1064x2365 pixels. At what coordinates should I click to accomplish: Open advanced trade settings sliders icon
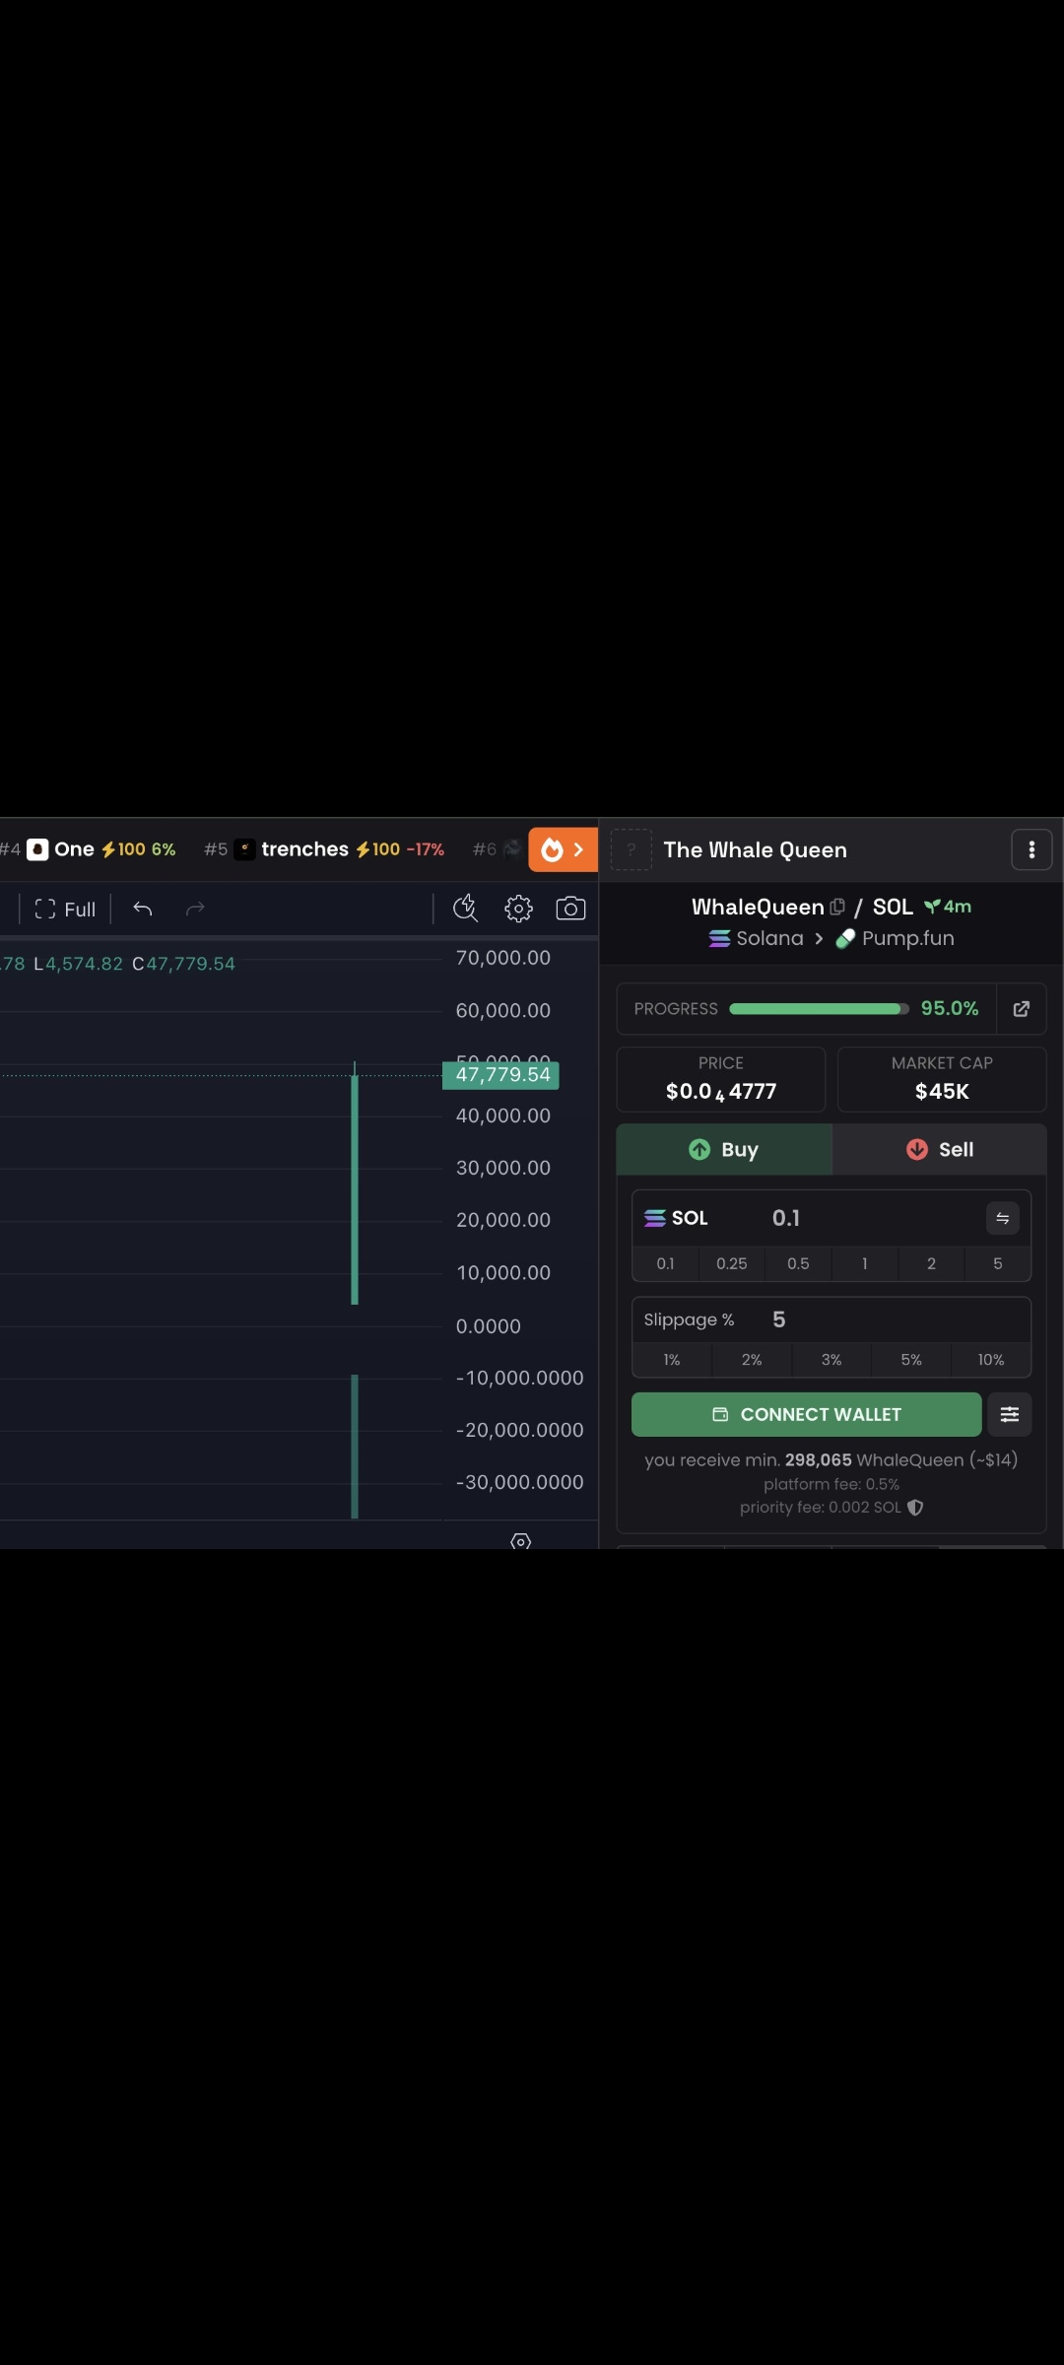[1010, 1414]
